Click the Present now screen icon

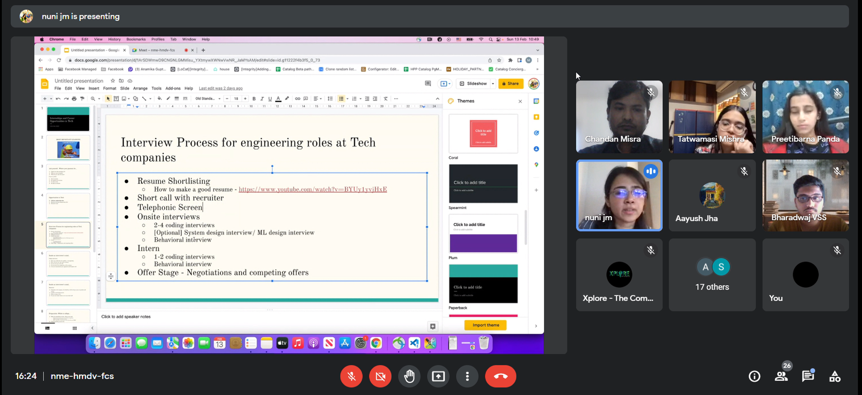click(438, 376)
